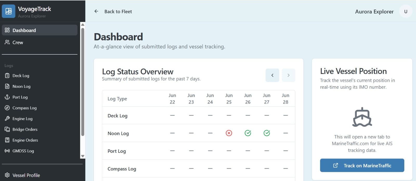Click the VoyageTrack ship logo
Image resolution: width=416 pixels, height=181 pixels.
[9, 11]
